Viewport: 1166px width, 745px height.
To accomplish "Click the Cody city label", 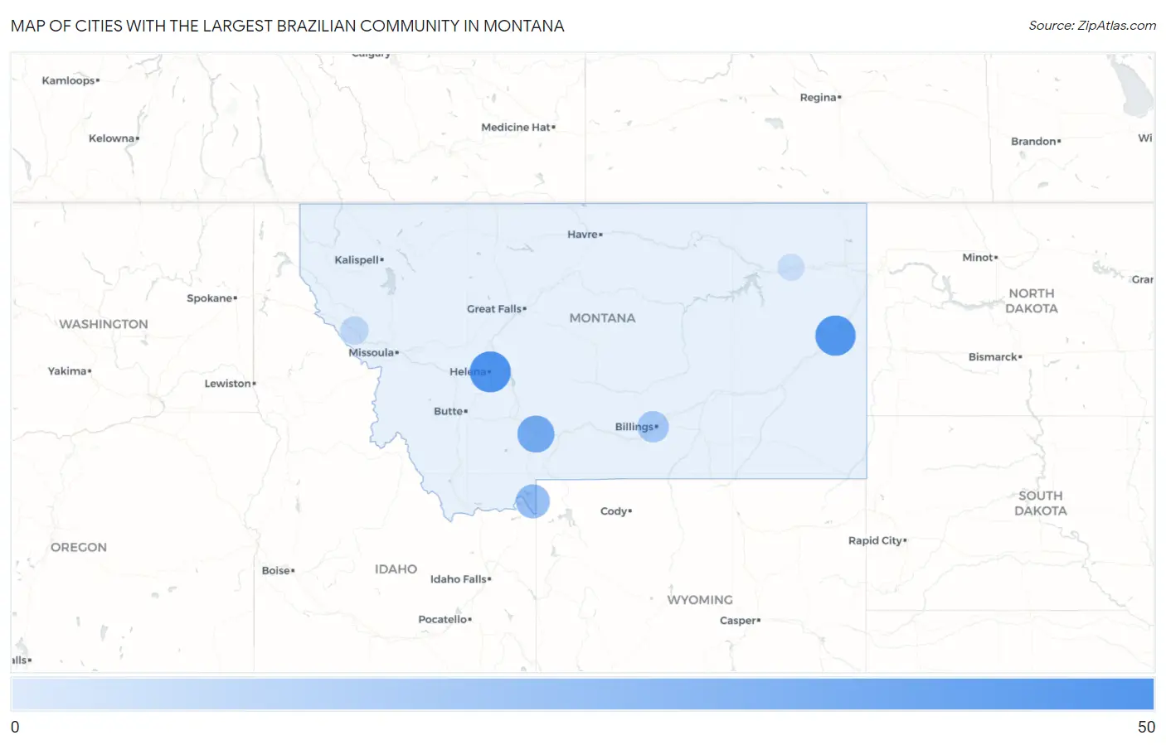I will 614,511.
